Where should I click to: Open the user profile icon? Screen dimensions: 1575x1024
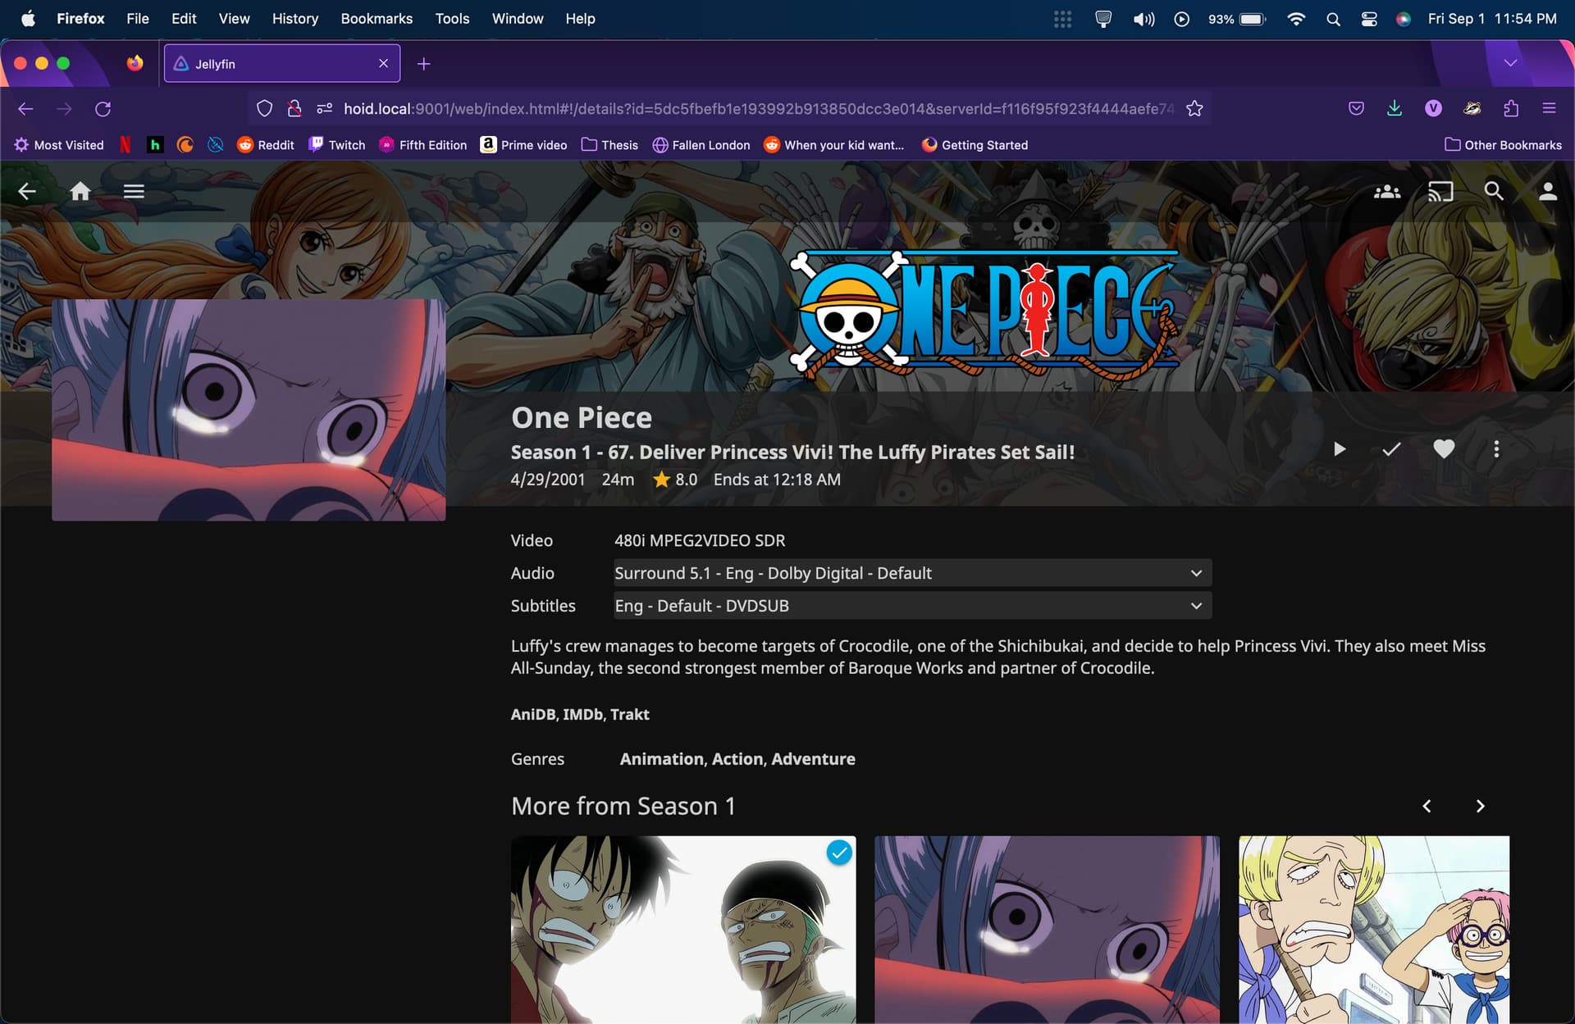coord(1547,191)
